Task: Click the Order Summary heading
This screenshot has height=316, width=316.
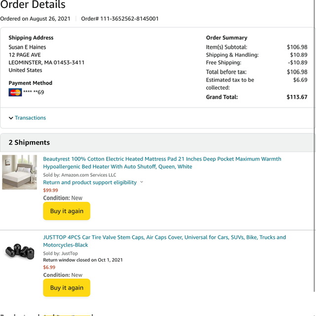Action: pos(227,38)
